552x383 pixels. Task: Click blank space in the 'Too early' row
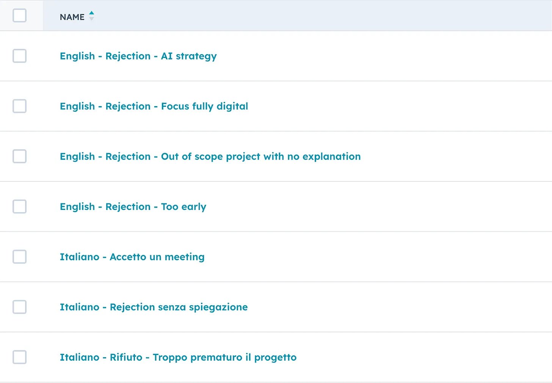[x=379, y=206]
